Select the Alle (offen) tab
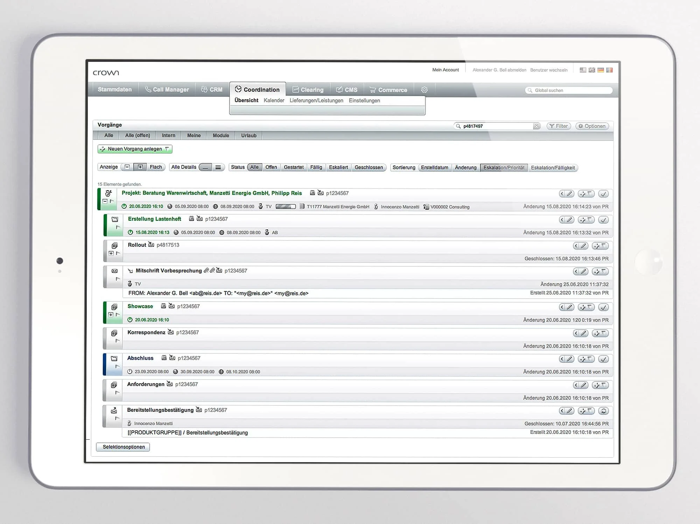The width and height of the screenshot is (700, 524). tap(138, 136)
